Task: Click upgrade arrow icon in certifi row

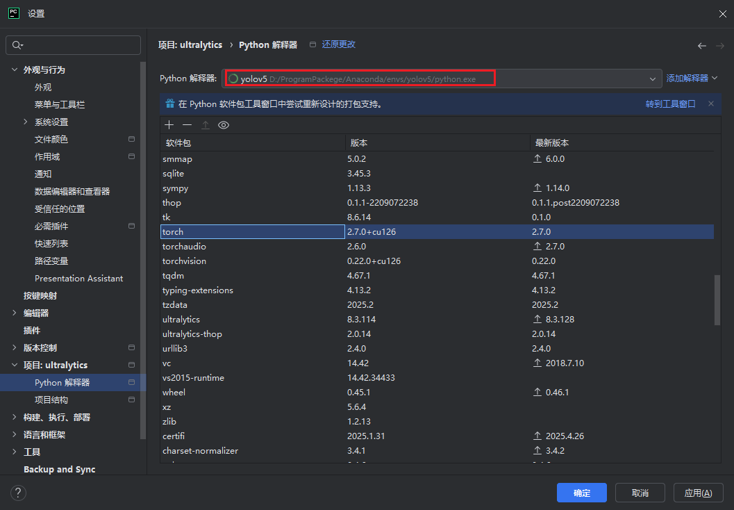Action: pyautogui.click(x=537, y=436)
